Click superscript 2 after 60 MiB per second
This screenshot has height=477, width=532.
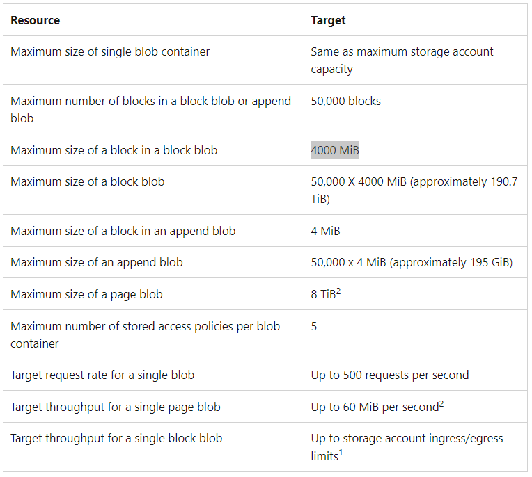click(x=441, y=403)
